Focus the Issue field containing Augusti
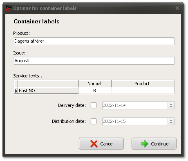 94,61
